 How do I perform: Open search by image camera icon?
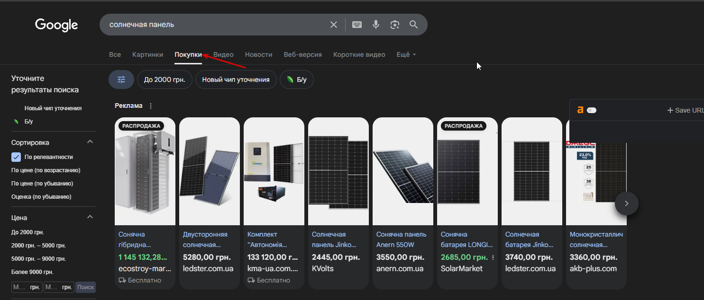click(395, 25)
